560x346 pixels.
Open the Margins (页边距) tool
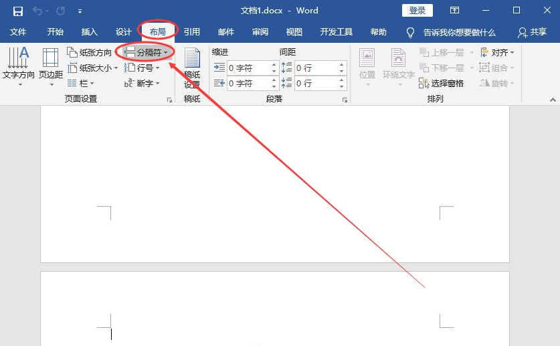50,67
